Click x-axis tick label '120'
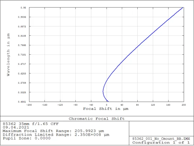The width and height of the screenshot is (194, 146). [x=153, y=105]
